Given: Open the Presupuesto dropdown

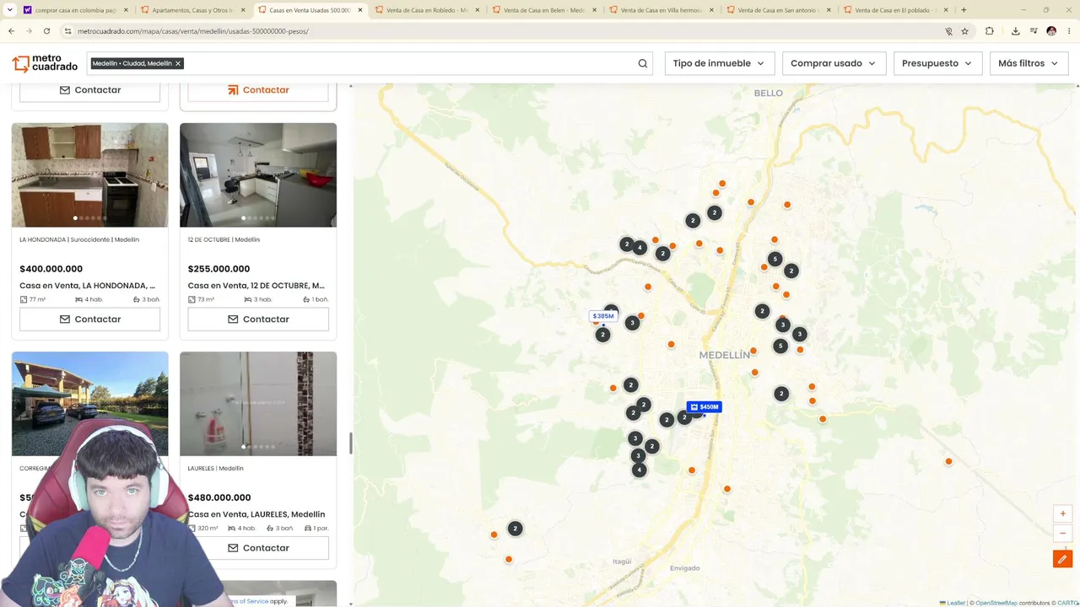Looking at the screenshot, I should pos(937,63).
